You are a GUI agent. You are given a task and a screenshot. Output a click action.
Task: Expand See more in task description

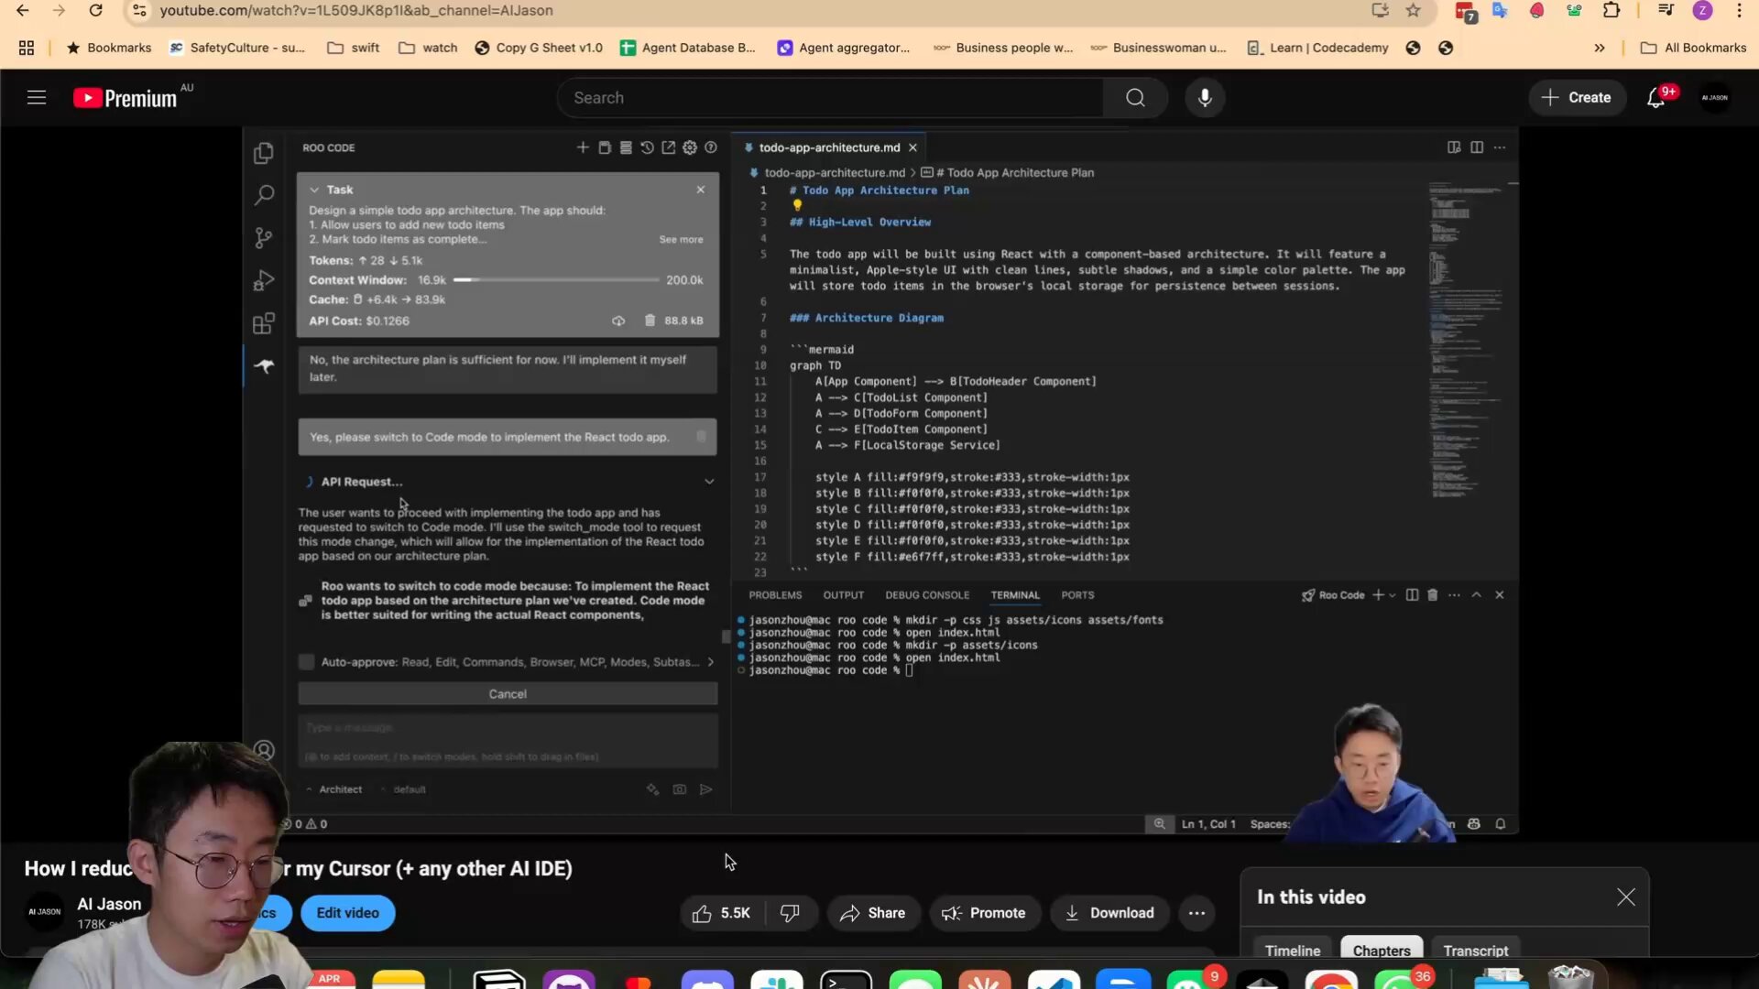681,240
